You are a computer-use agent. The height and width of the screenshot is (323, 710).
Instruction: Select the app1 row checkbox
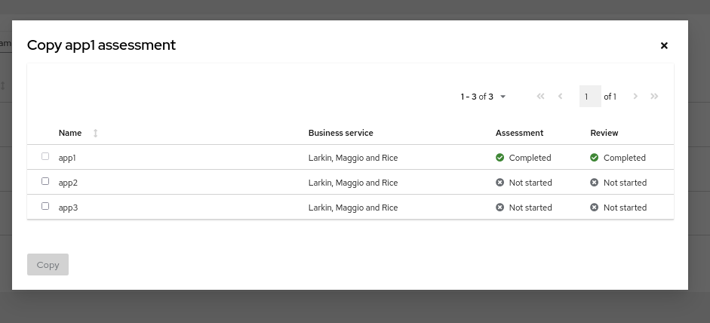45,157
